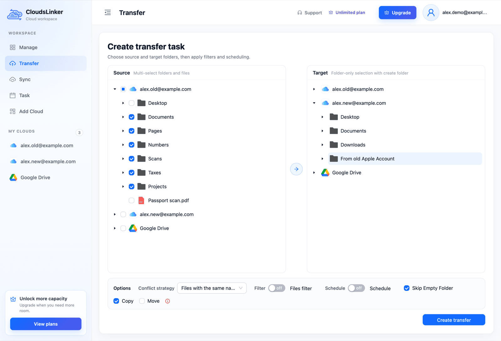Click the Documents folder icon in Source
This screenshot has height=341, width=501.
pos(142,117)
